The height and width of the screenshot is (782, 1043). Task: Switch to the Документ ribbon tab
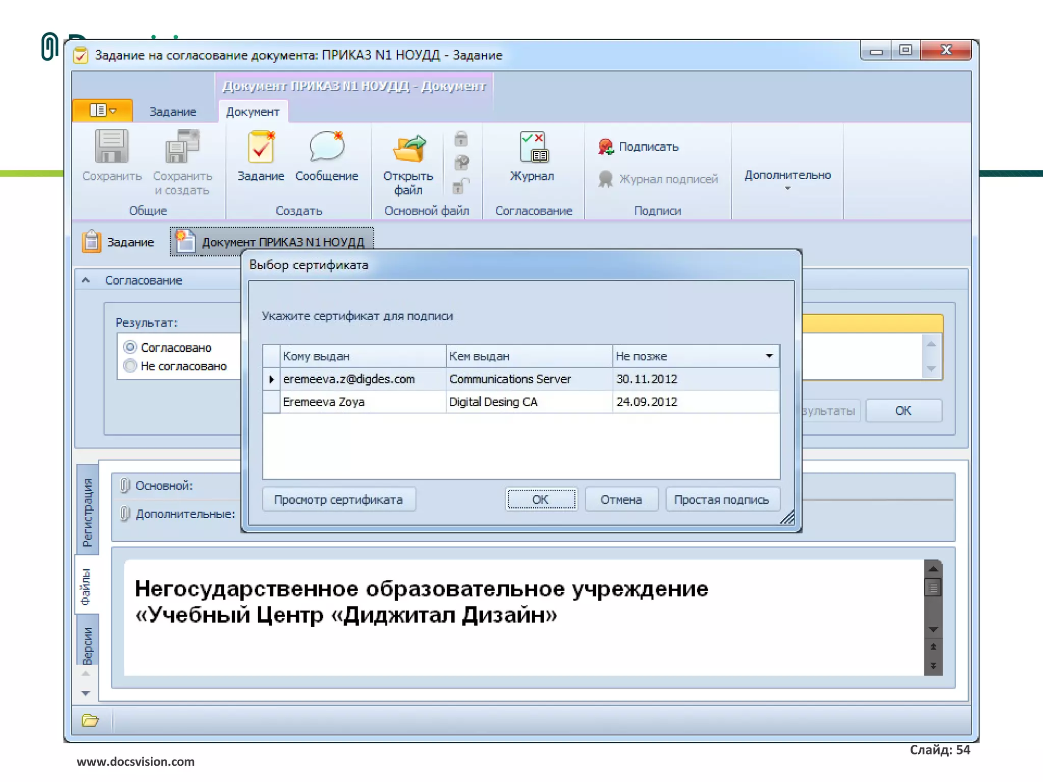pyautogui.click(x=253, y=111)
